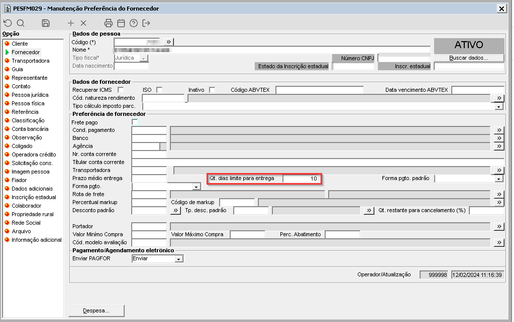Select Cliente in Opção list
Viewport: 514px width, 322px height.
[x=20, y=44]
